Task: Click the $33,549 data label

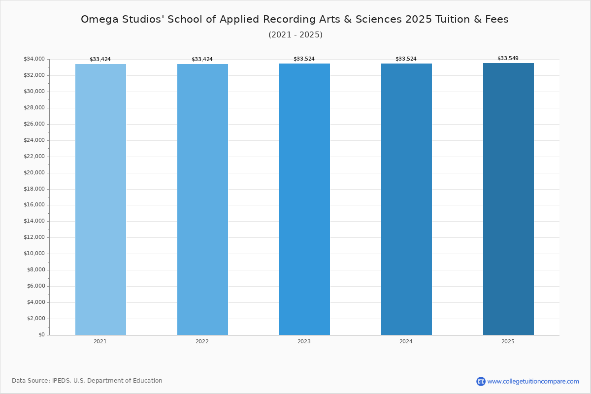Action: [508, 58]
